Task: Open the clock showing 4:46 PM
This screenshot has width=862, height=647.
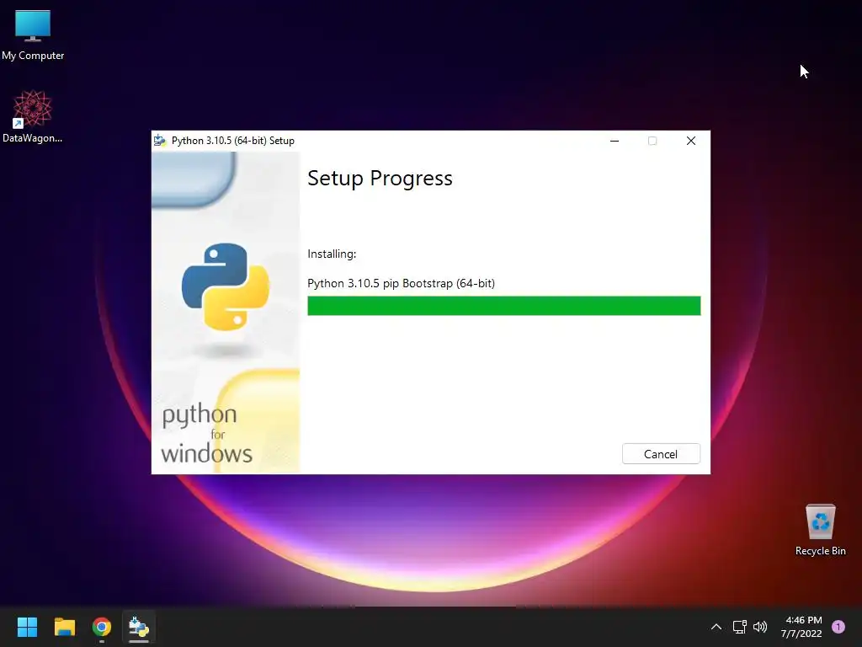Action: pos(802,627)
